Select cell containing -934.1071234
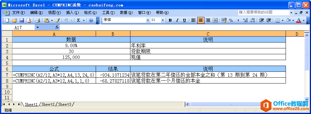The image size is (311, 114). [x=113, y=75]
